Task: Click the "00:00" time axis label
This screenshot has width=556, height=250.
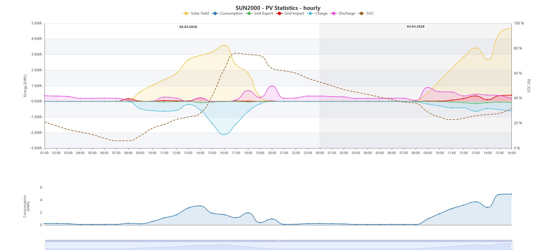Action: [x=320, y=153]
